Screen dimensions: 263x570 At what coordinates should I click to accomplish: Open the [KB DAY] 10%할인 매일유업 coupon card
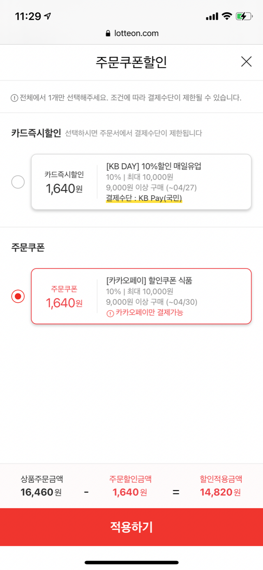click(141, 182)
